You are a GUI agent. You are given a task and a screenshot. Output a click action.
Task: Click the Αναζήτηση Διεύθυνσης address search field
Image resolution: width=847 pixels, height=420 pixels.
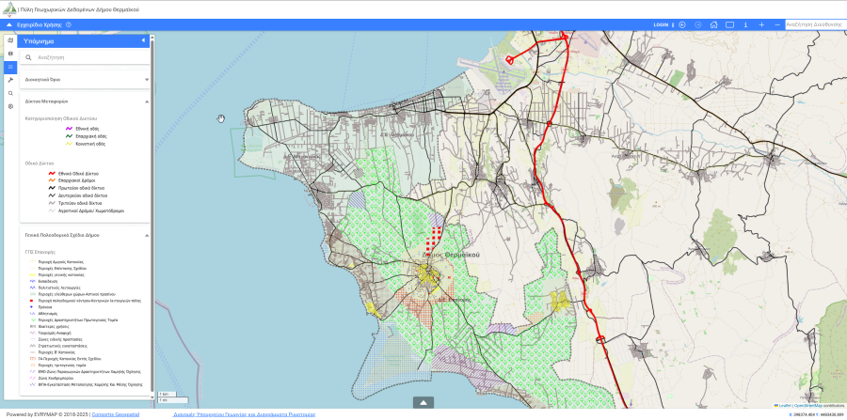pyautogui.click(x=814, y=24)
